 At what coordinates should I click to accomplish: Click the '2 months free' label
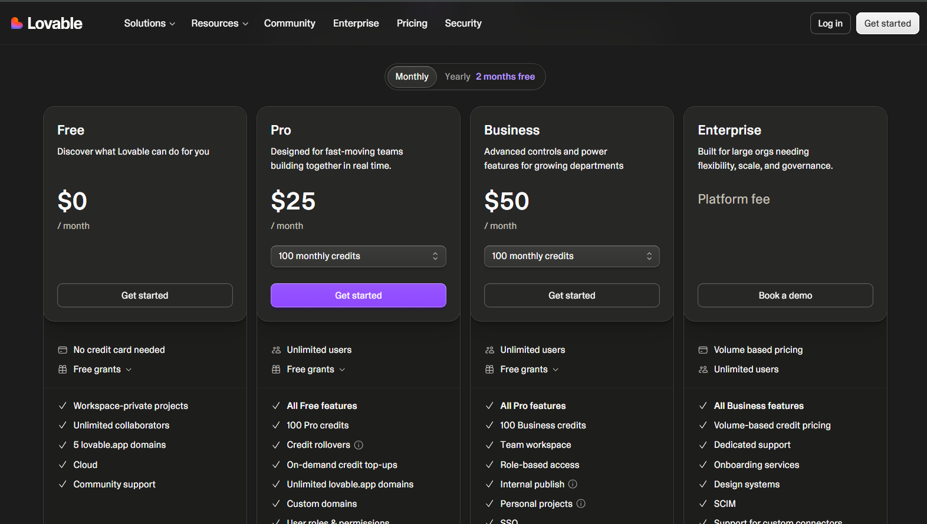pos(505,77)
